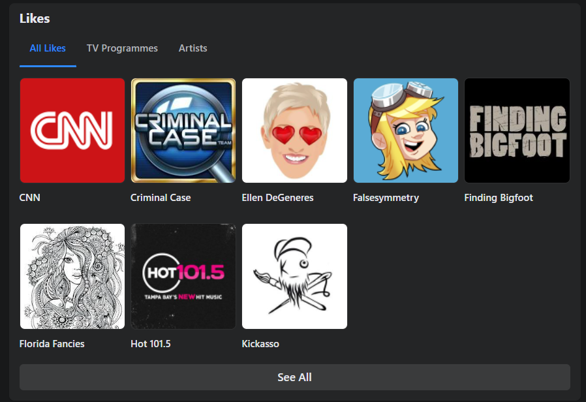
Task: Click the Hot 101.5 radio logo thumbnail
Action: tap(183, 277)
